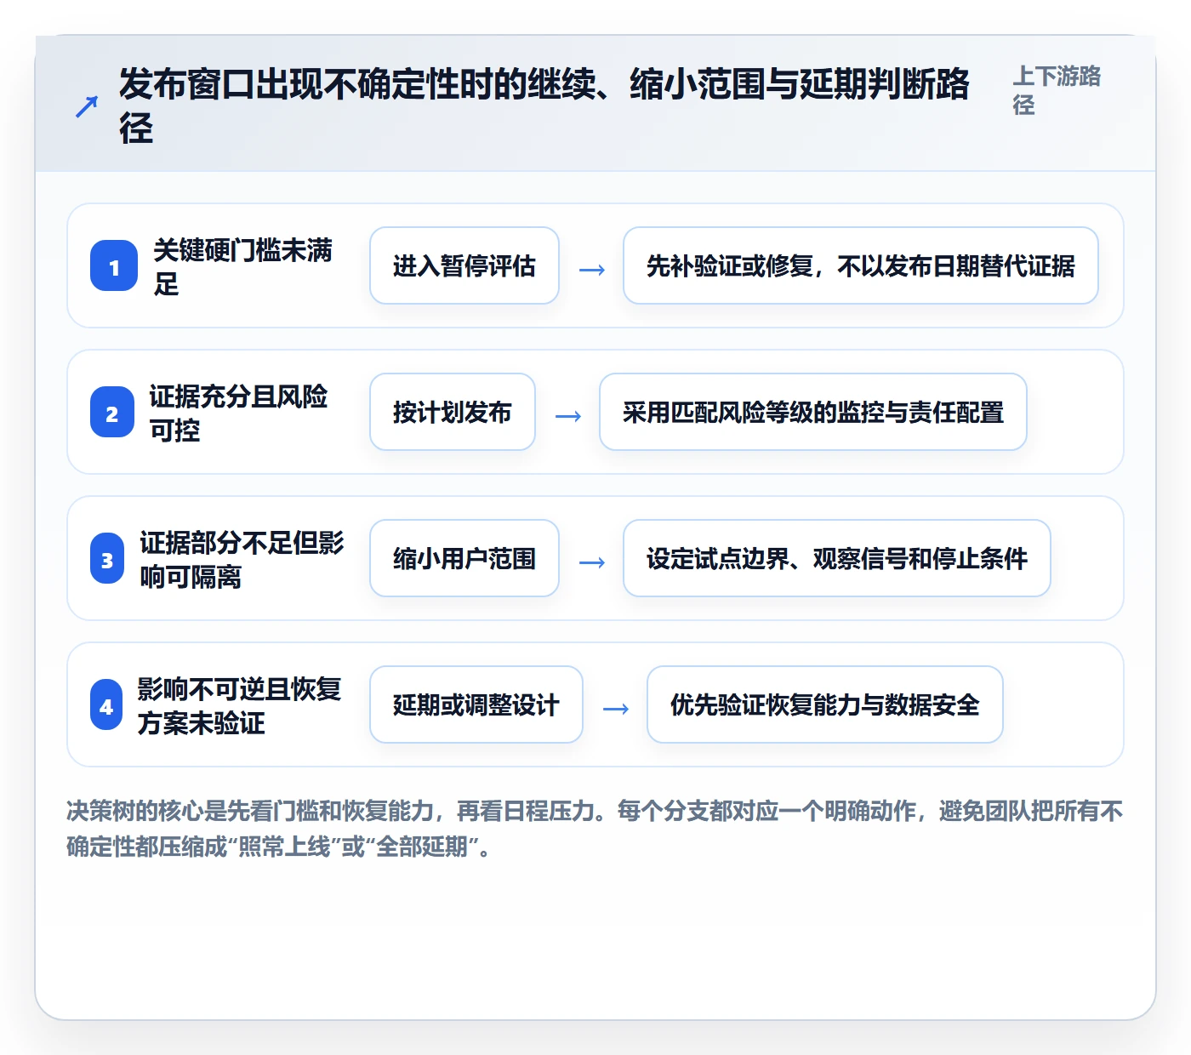This screenshot has height=1055, width=1191.
Task: Click the diagonal arrow icon beside the title
Action: [87, 106]
